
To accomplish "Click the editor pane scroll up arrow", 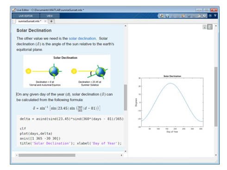I will (126, 26).
